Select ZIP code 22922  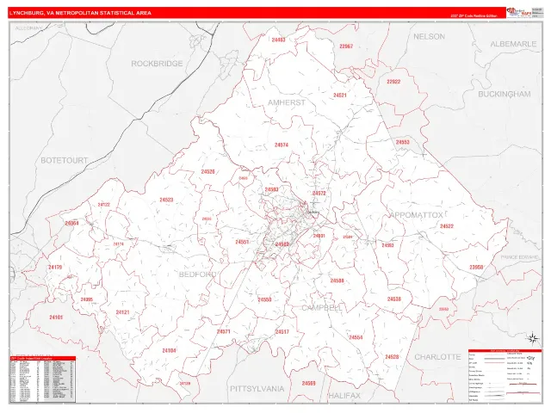(x=393, y=82)
